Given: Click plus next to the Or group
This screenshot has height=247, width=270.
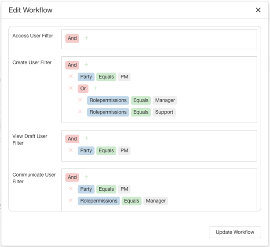Looking at the screenshot, I should pos(95,88).
